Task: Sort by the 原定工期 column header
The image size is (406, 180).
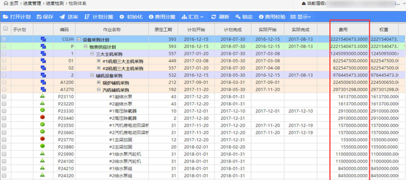Action: pyautogui.click(x=163, y=29)
